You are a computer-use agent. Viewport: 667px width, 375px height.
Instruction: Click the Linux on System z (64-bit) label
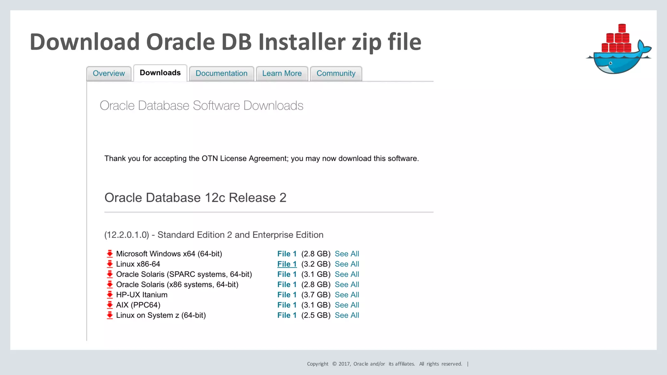[x=161, y=315]
